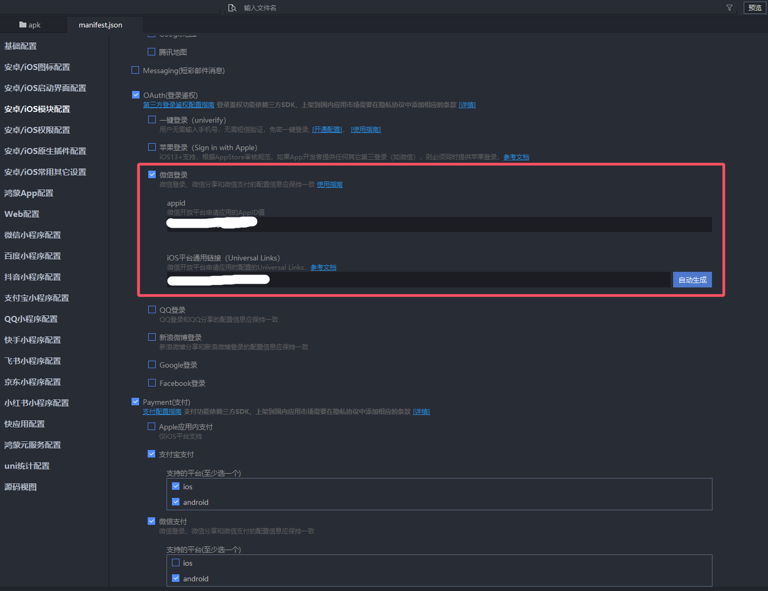768x591 pixels.
Task: Click the 自动生成 button
Action: [x=692, y=280]
